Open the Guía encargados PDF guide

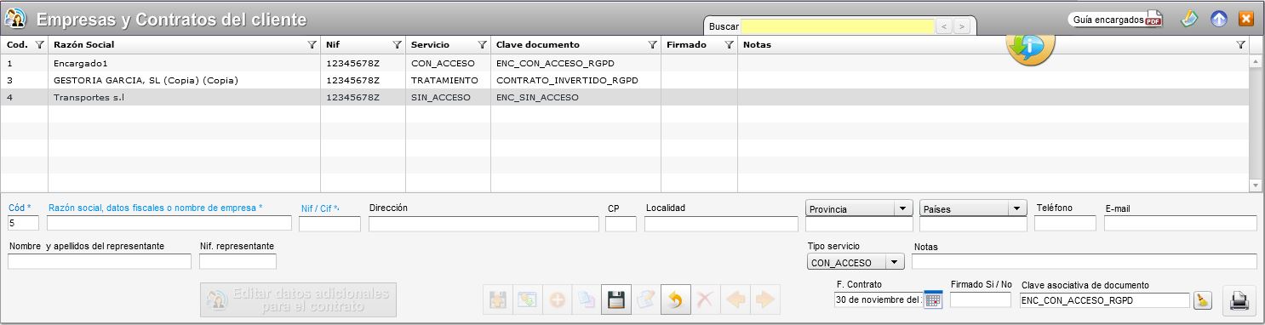click(1117, 19)
